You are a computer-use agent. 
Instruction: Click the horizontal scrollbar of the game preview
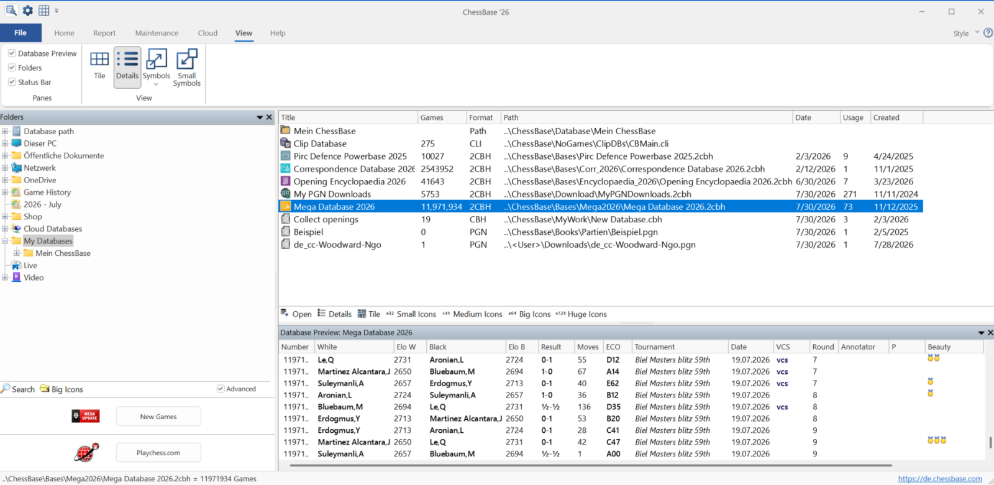coord(590,465)
